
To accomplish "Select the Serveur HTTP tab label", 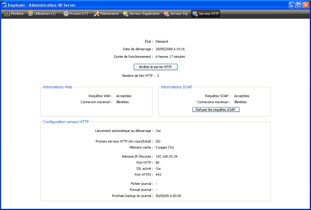I will (x=209, y=14).
